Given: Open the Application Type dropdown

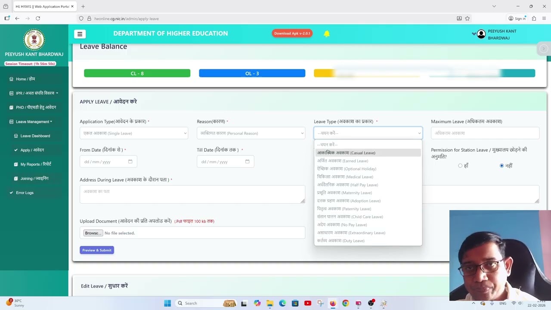Looking at the screenshot, I should 134,133.
